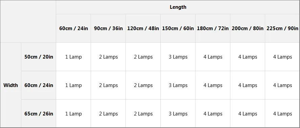This screenshot has height=128, width=300.
Task: Click 1 Lamp cell in 65cm width row
Action: 73,113
